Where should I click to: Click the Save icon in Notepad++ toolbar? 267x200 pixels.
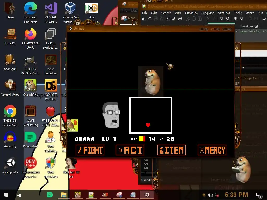coord(156,18)
